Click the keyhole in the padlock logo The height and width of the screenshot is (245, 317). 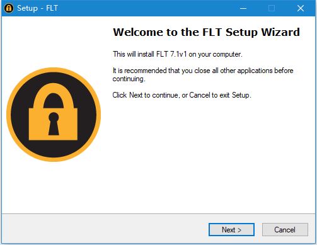point(54,123)
